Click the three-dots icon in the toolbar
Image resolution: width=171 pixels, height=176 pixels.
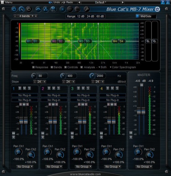(x=46, y=9)
